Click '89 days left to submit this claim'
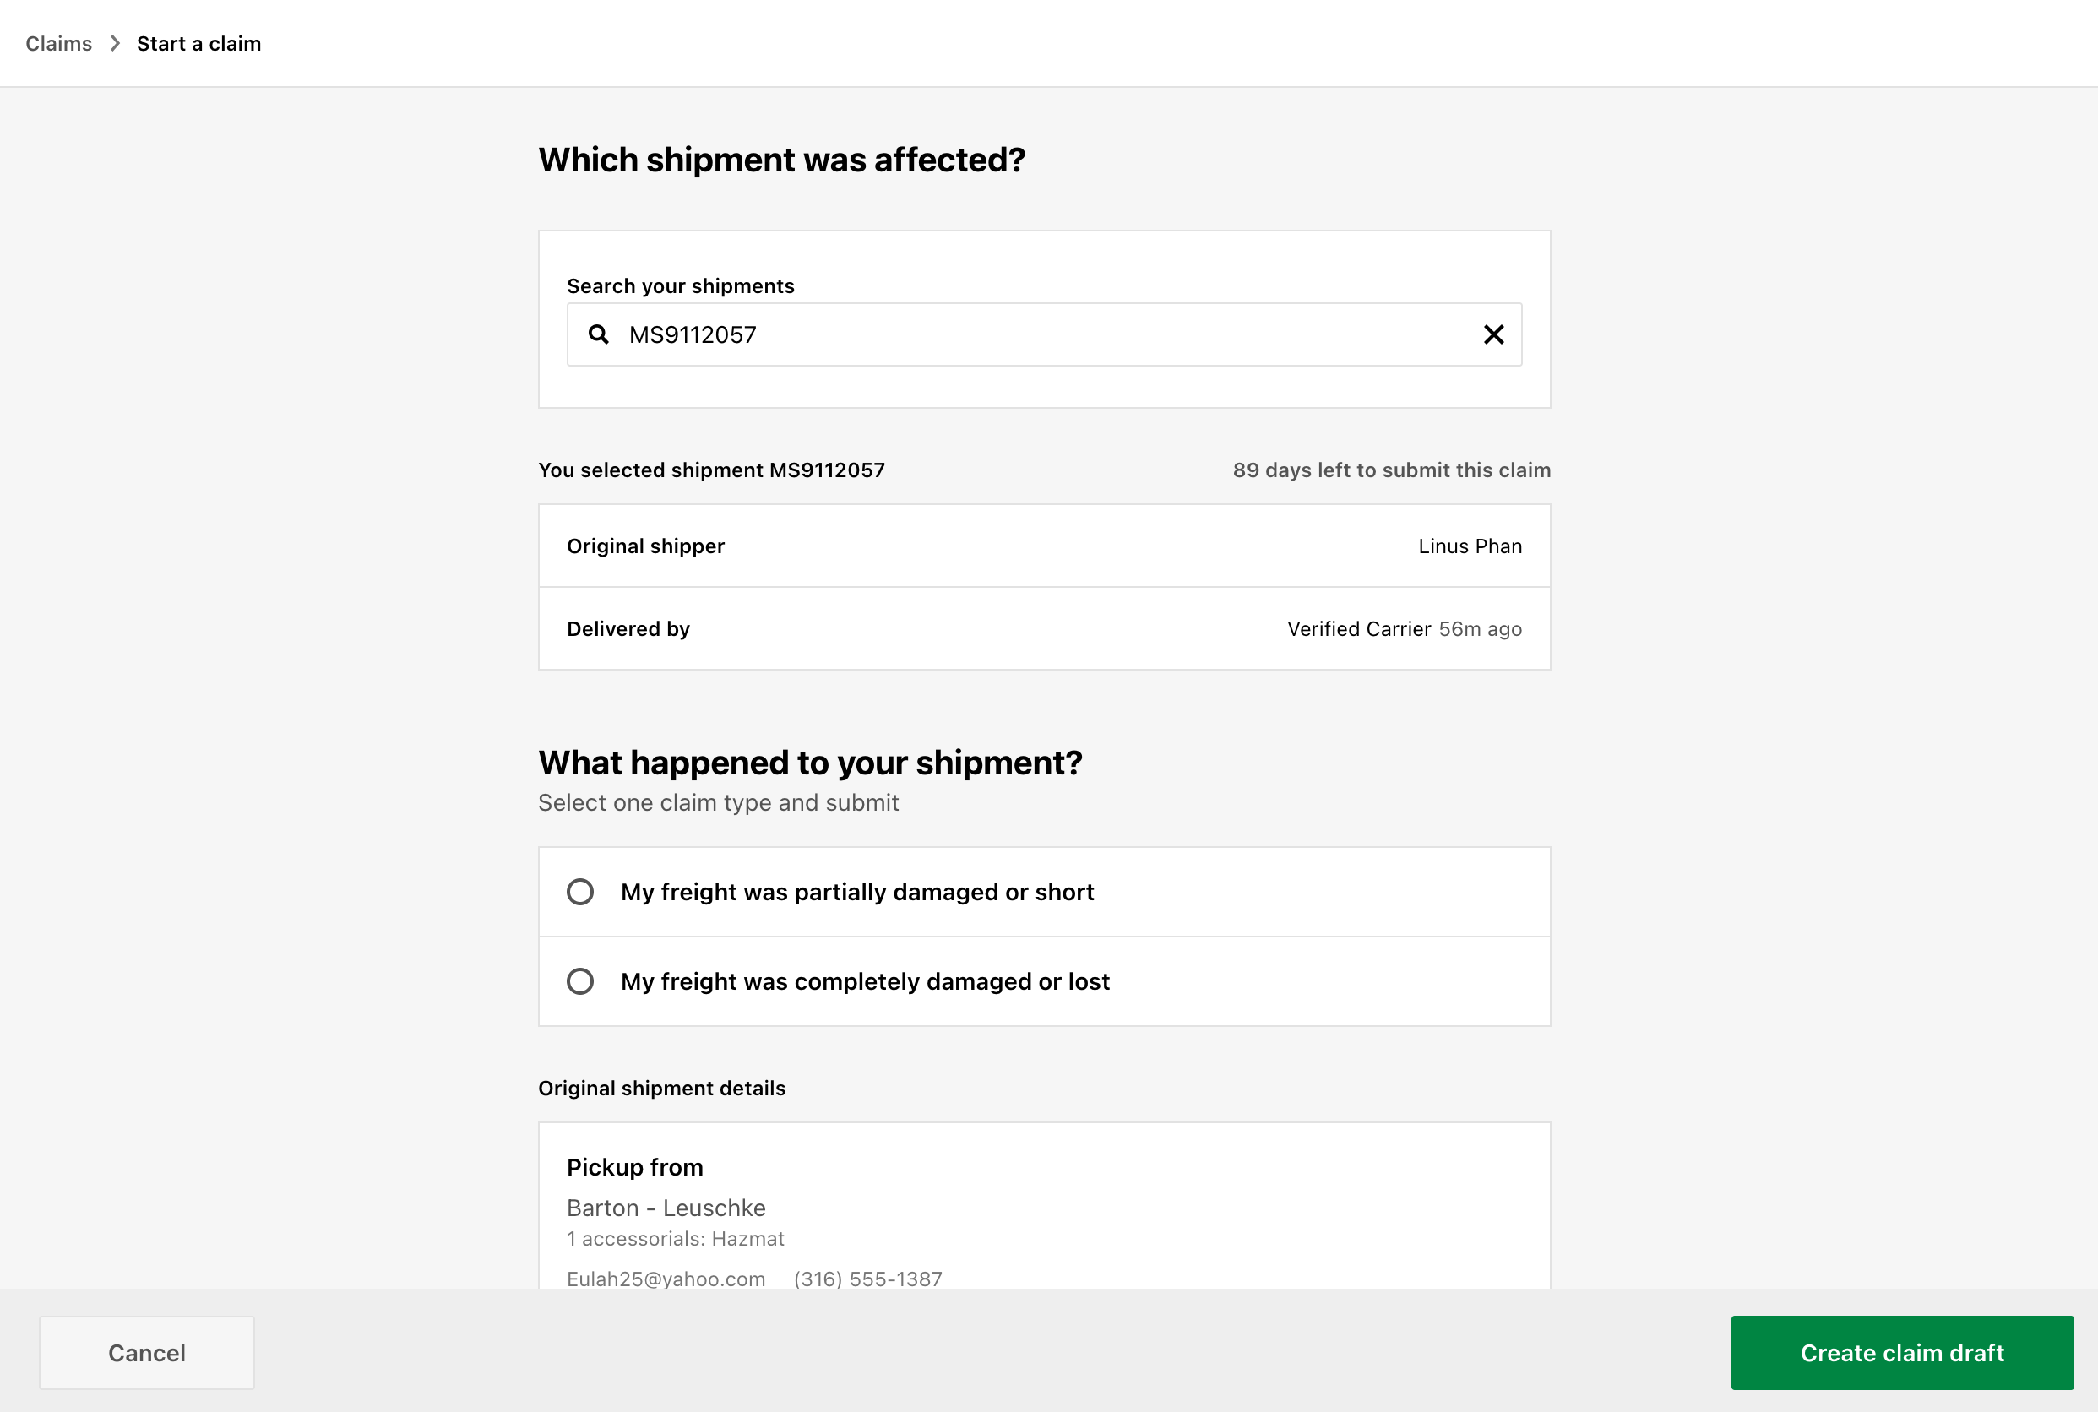The width and height of the screenshot is (2098, 1412). pyautogui.click(x=1391, y=470)
